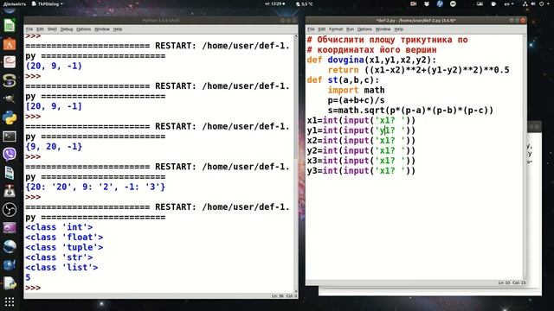Open red swirl app icon below Software
554x311 pixels.
tap(10, 62)
